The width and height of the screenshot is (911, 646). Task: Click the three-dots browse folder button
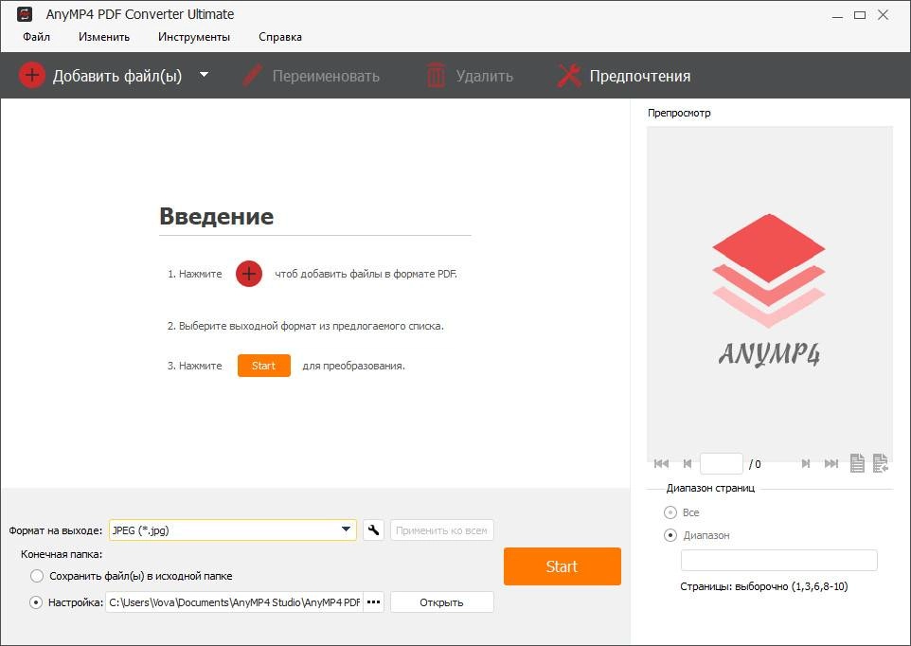click(373, 602)
